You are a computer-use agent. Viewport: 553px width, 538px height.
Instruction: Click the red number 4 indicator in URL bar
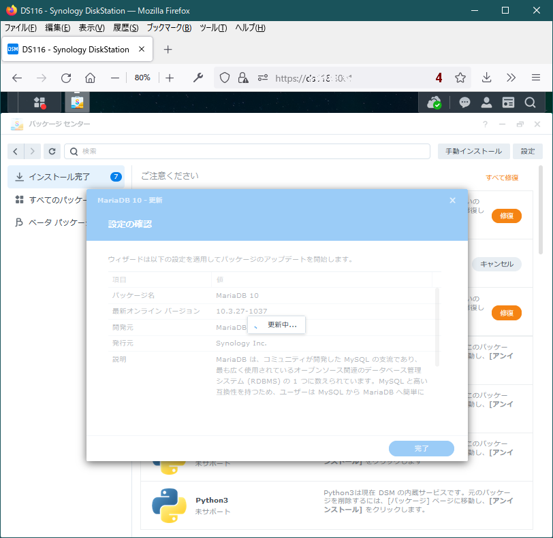439,78
